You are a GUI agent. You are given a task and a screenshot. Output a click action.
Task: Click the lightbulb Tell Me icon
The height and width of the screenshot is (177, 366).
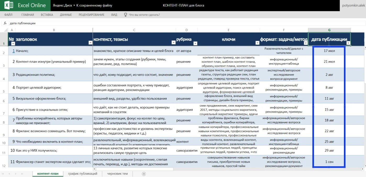point(125,15)
